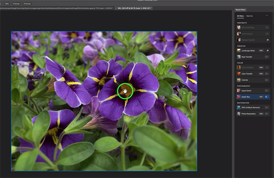Screen dimensions: 274x178
Task: Click the Color Transfer Beta badge
Action: pyautogui.click(x=261, y=74)
